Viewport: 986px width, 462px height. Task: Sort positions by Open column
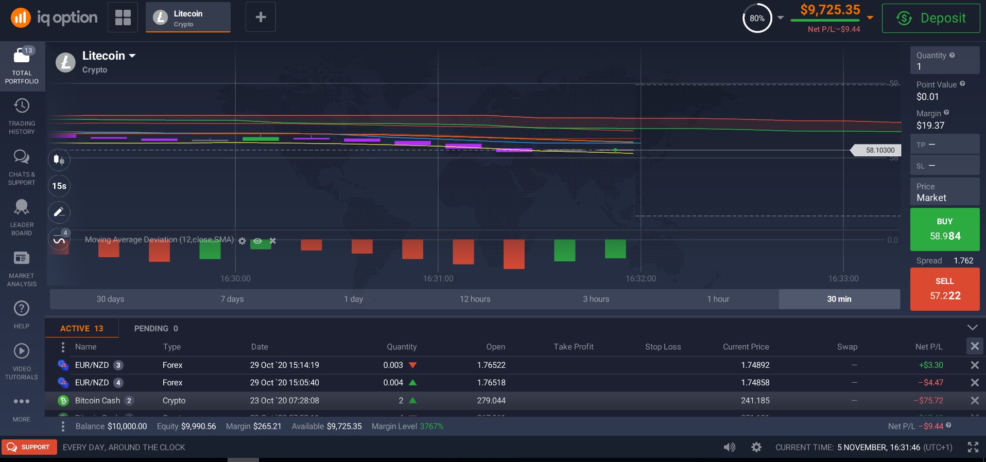(495, 347)
